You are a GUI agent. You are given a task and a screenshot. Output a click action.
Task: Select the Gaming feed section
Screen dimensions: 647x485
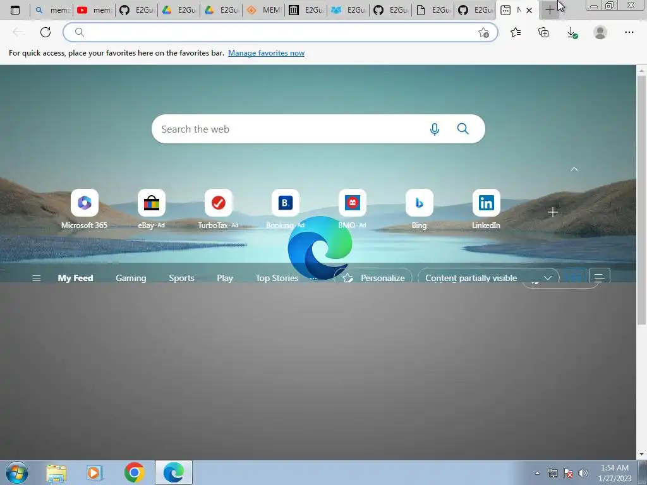pyautogui.click(x=131, y=278)
